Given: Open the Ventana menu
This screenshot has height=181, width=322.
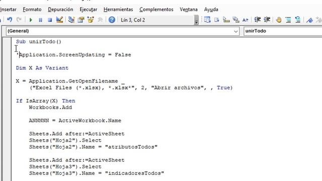Looking at the screenshot, I should pos(189,10).
